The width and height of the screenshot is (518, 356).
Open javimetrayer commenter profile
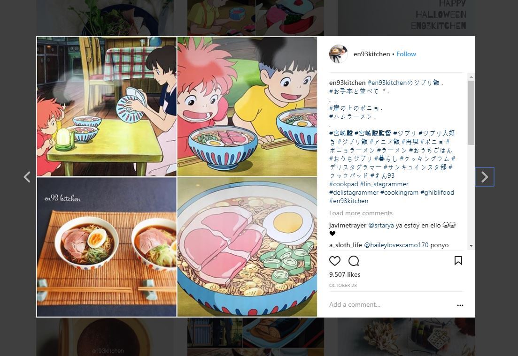click(x=348, y=225)
